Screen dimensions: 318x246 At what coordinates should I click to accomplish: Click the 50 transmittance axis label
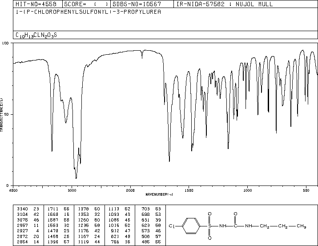pyautogui.click(x=7, y=114)
